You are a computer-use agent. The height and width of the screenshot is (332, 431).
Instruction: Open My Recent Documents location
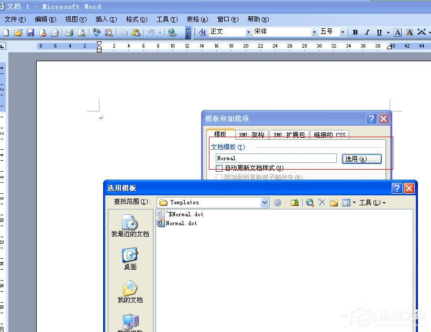point(130,226)
